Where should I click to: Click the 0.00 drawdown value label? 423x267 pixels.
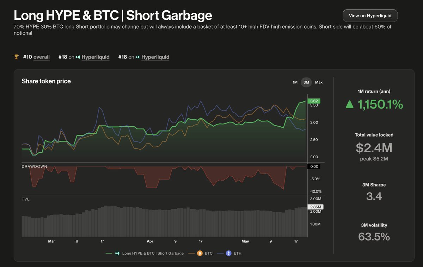click(314, 166)
